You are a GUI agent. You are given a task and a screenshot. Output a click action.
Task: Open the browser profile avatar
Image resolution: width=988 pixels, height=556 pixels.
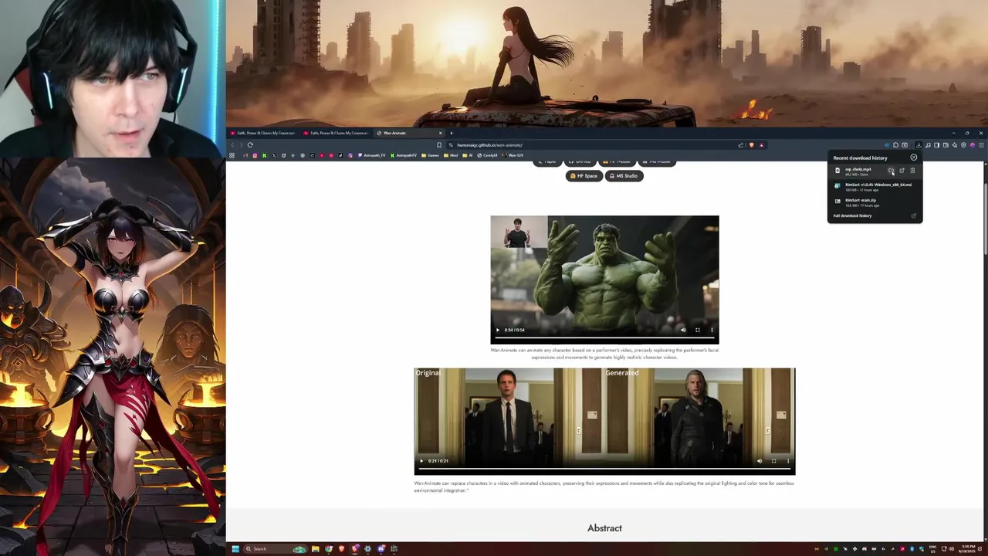coord(973,145)
